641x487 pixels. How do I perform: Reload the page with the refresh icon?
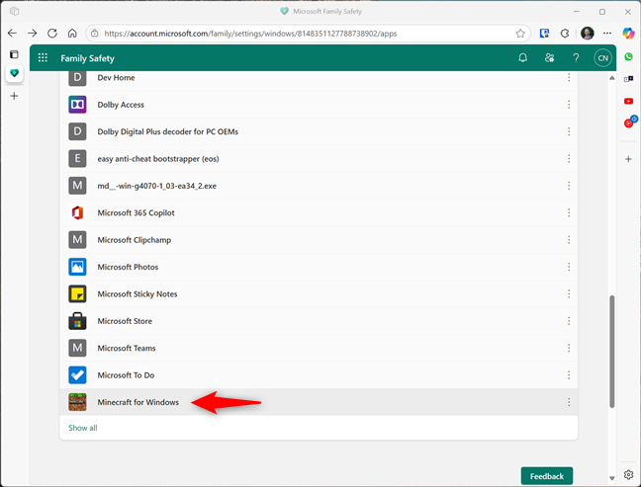point(52,33)
